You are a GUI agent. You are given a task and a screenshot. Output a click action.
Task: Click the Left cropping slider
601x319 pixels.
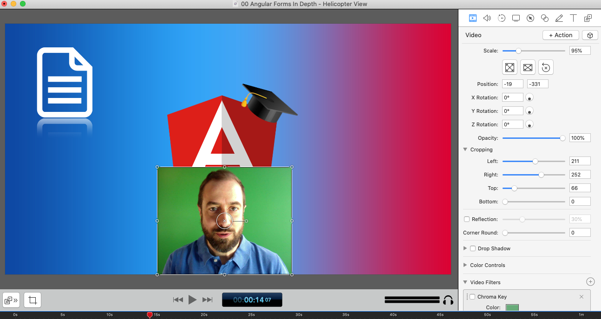[534, 161]
